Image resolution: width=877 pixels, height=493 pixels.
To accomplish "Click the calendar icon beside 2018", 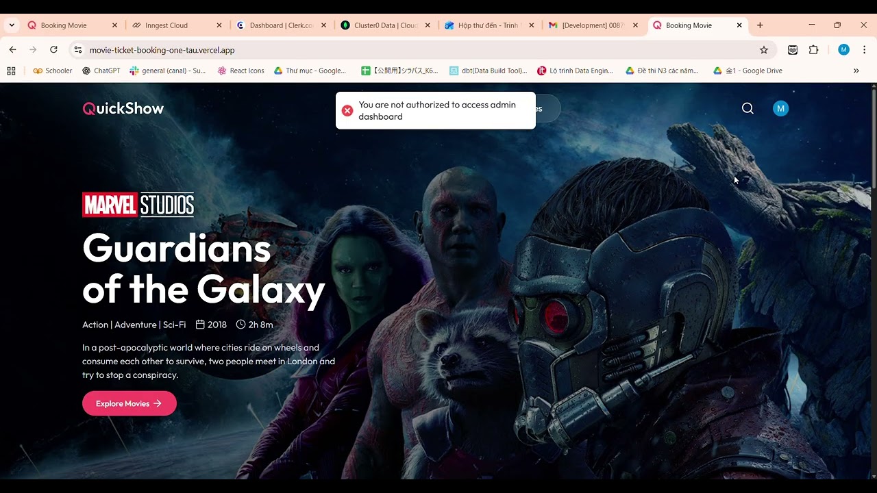I will click(200, 325).
